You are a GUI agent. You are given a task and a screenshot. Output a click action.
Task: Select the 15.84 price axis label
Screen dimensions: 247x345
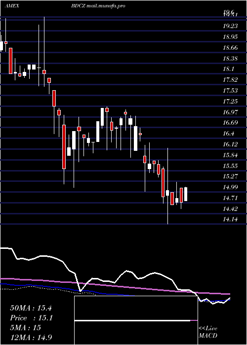231,155
